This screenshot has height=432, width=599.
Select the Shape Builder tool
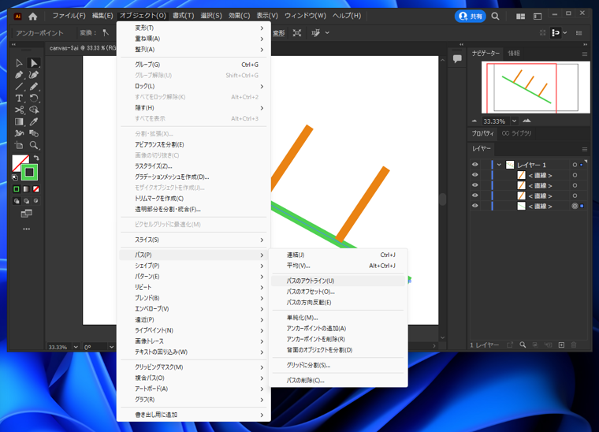pyautogui.click(x=34, y=110)
